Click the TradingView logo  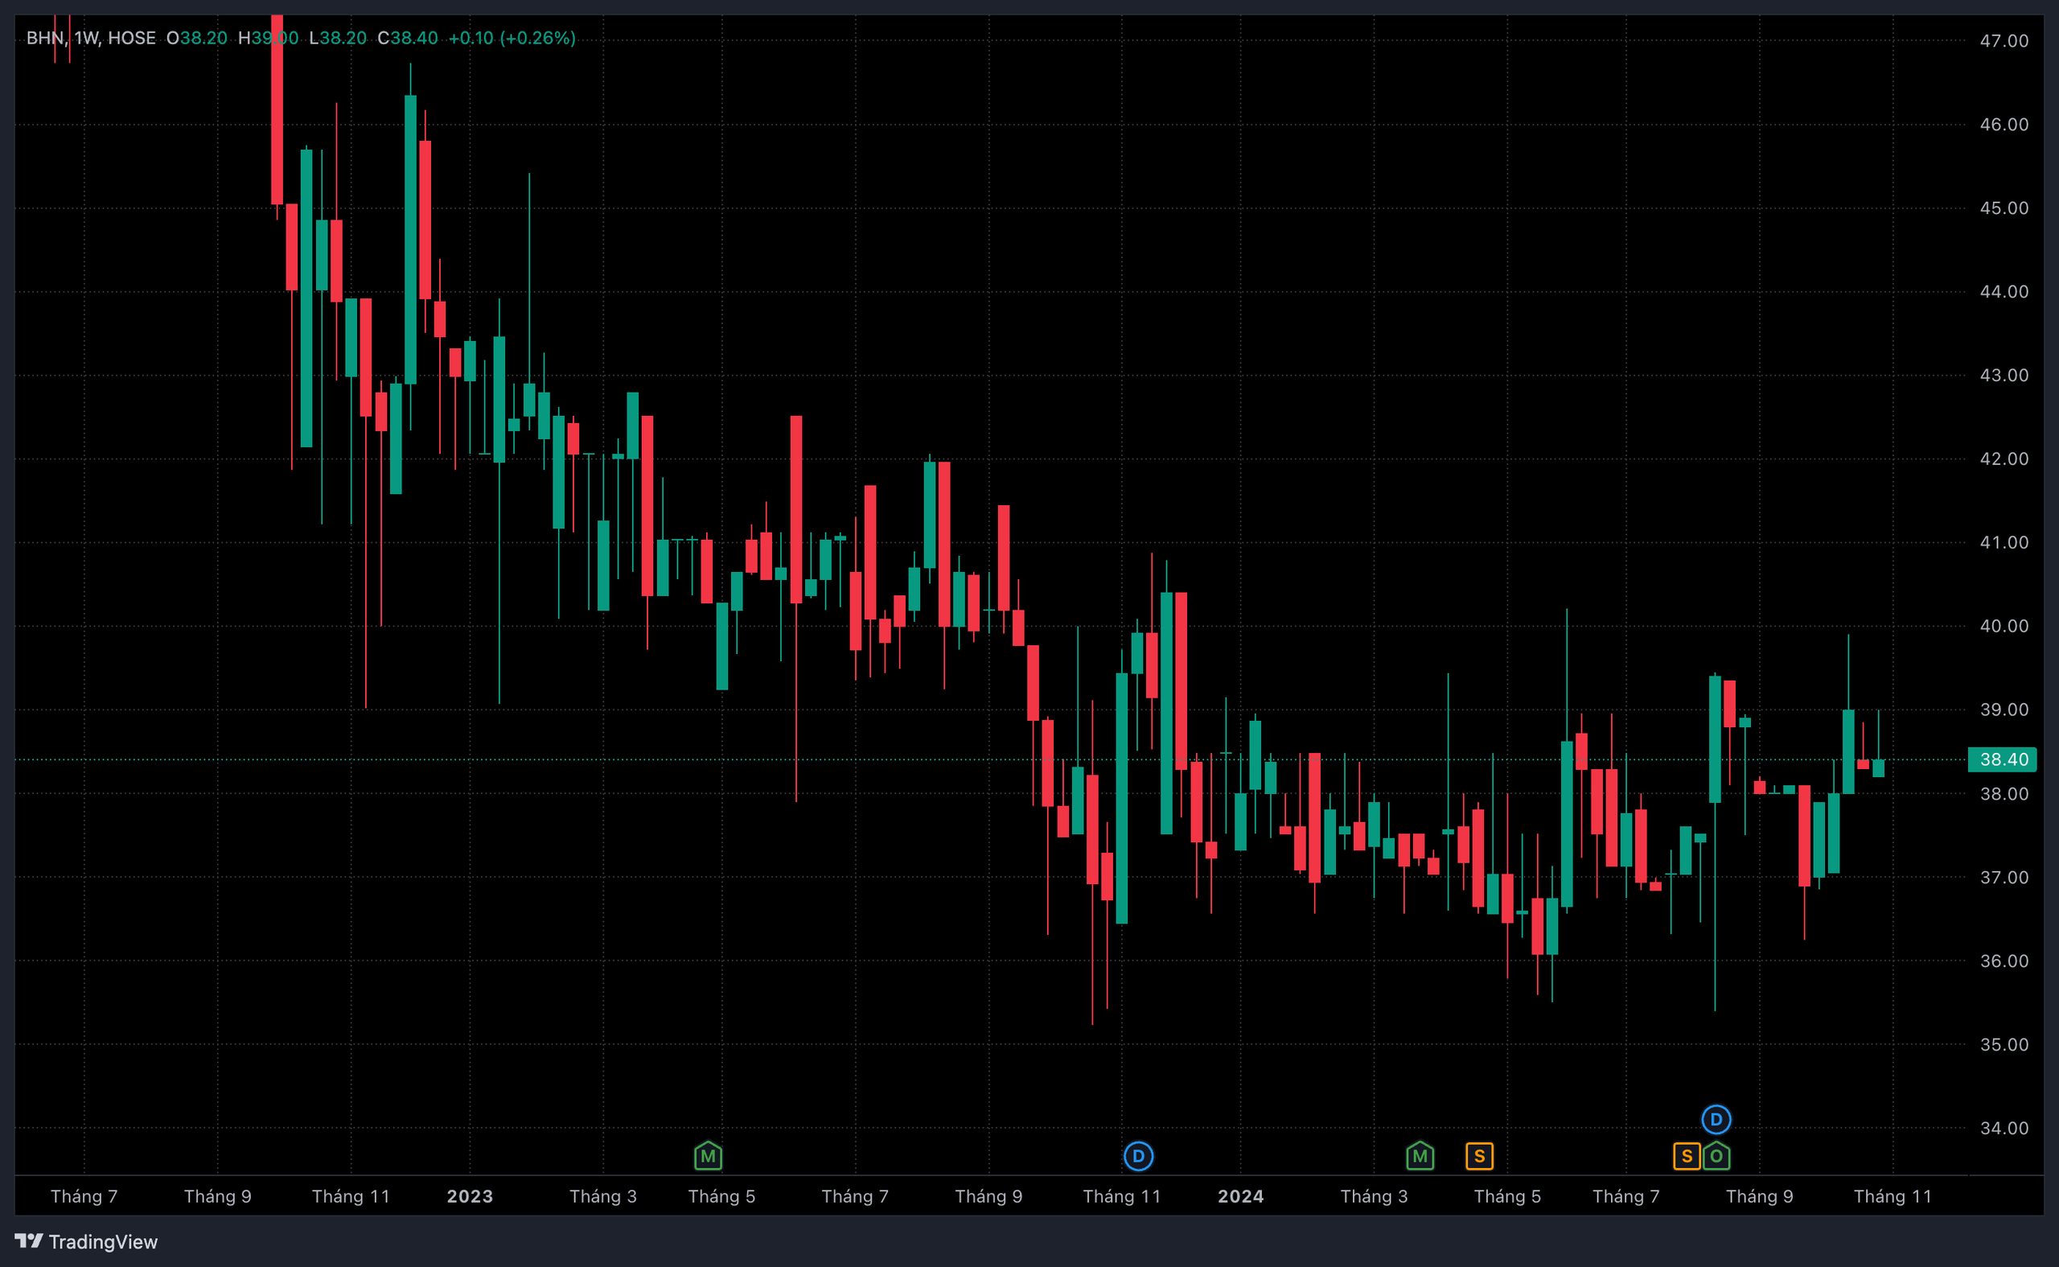coord(86,1241)
